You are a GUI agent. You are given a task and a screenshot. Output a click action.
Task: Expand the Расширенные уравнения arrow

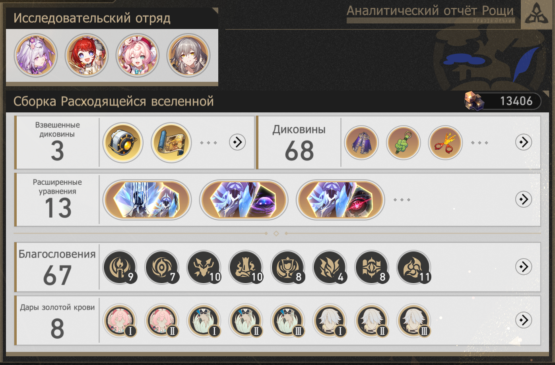524,199
